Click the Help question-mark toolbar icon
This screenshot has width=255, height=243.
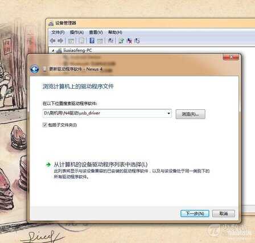tap(92, 40)
